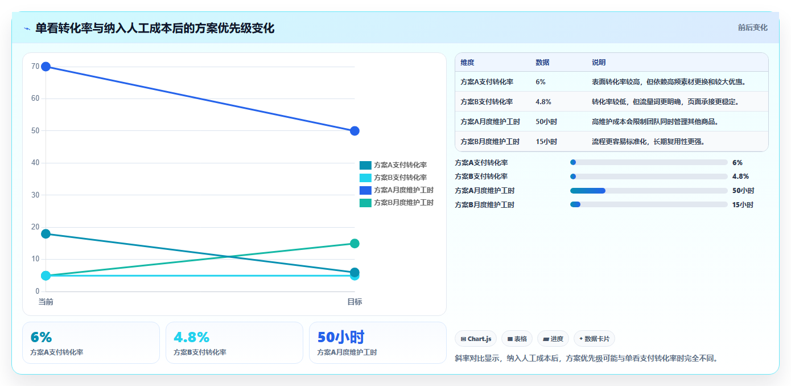The width and height of the screenshot is (791, 386).
Task: Click the 15小时 value beside progress bar
Action: tap(743, 204)
